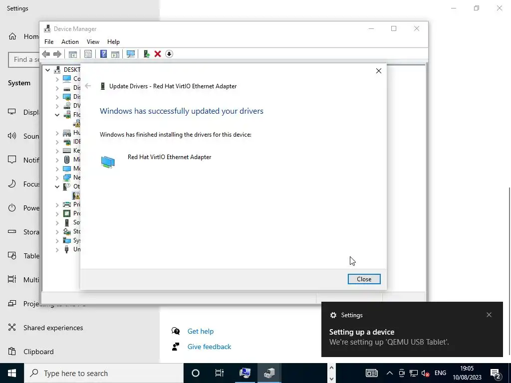Open the Properties toolbar icon in Device Manager
The width and height of the screenshot is (511, 383).
[88, 54]
